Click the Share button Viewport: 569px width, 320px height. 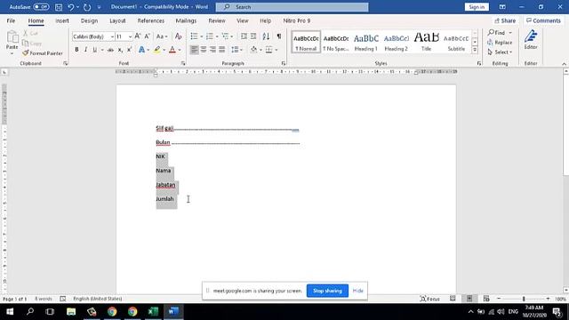pyautogui.click(x=505, y=20)
